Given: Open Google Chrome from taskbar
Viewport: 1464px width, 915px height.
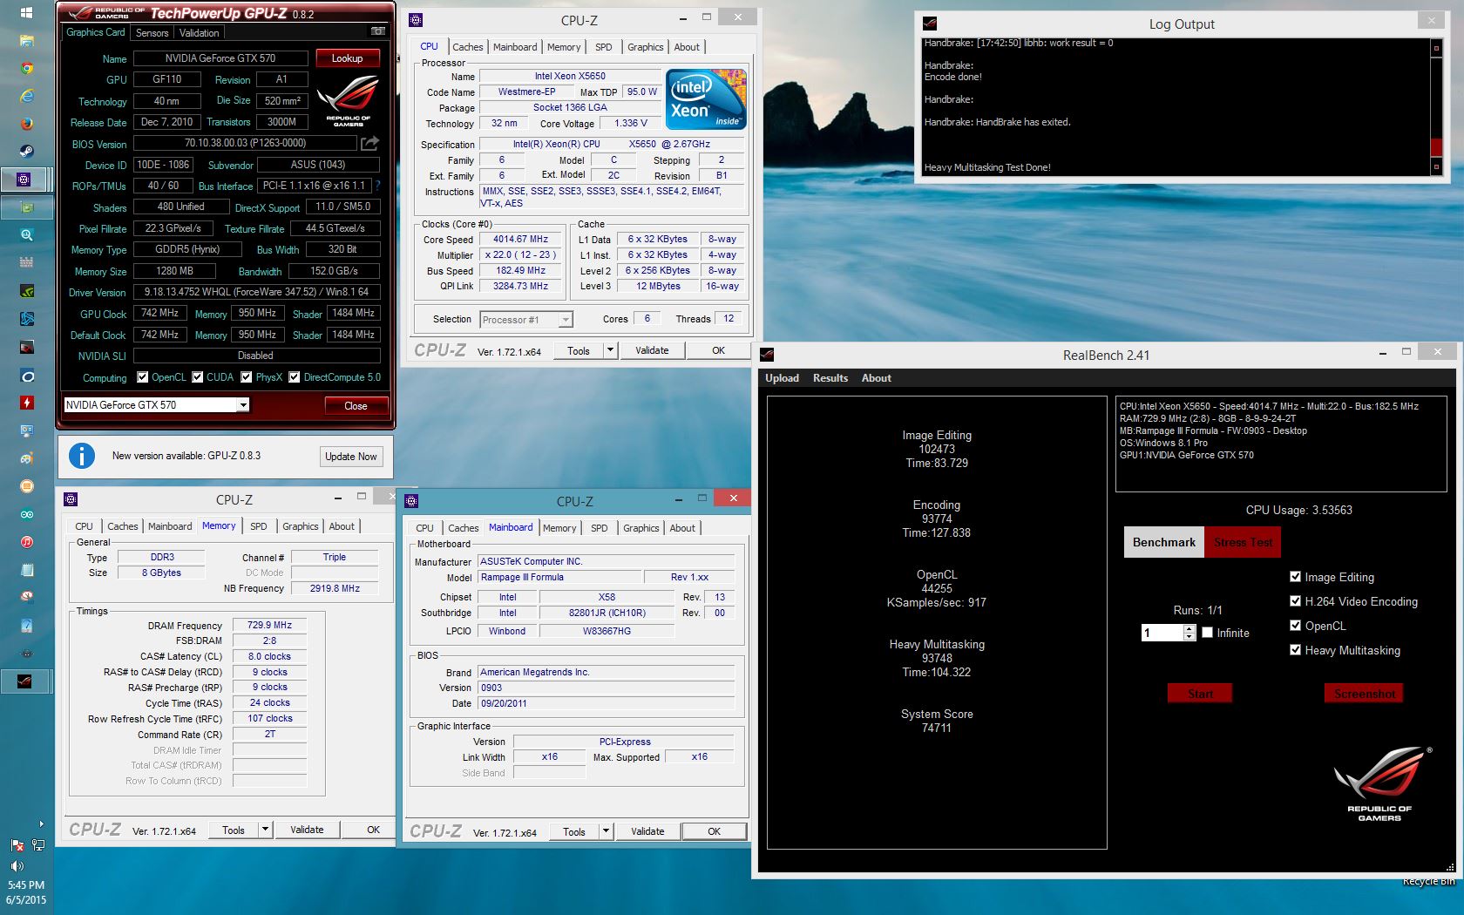Looking at the screenshot, I should point(26,68).
